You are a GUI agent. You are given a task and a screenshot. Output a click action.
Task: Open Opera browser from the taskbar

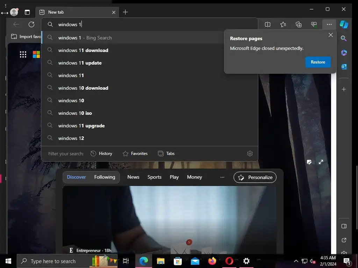[229, 261]
